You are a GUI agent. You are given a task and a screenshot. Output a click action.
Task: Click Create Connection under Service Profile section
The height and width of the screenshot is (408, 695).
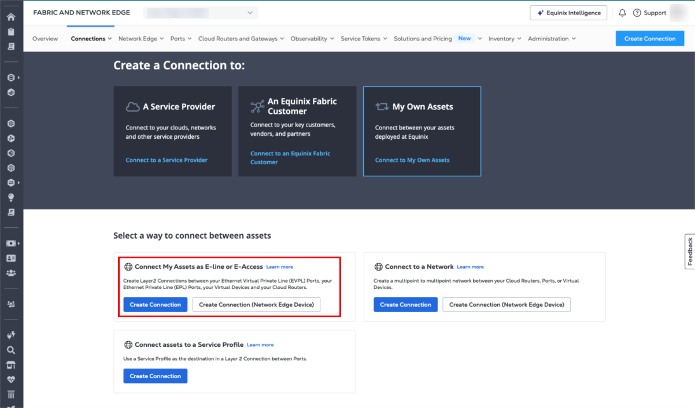(x=155, y=376)
